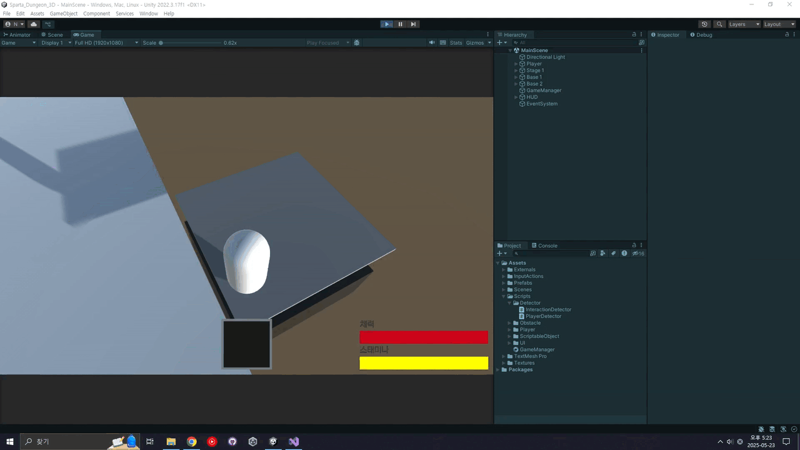This screenshot has width=800, height=450.
Task: Adjust the Game view Scale slider
Action: click(191, 42)
